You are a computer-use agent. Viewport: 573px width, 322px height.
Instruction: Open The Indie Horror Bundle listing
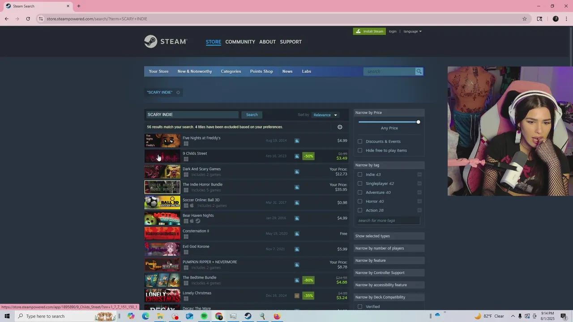246,187
